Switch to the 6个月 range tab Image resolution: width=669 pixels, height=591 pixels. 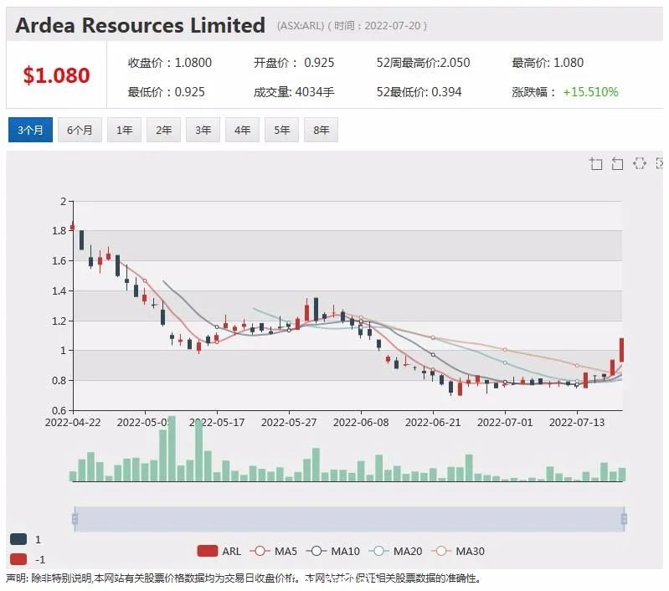pyautogui.click(x=80, y=130)
